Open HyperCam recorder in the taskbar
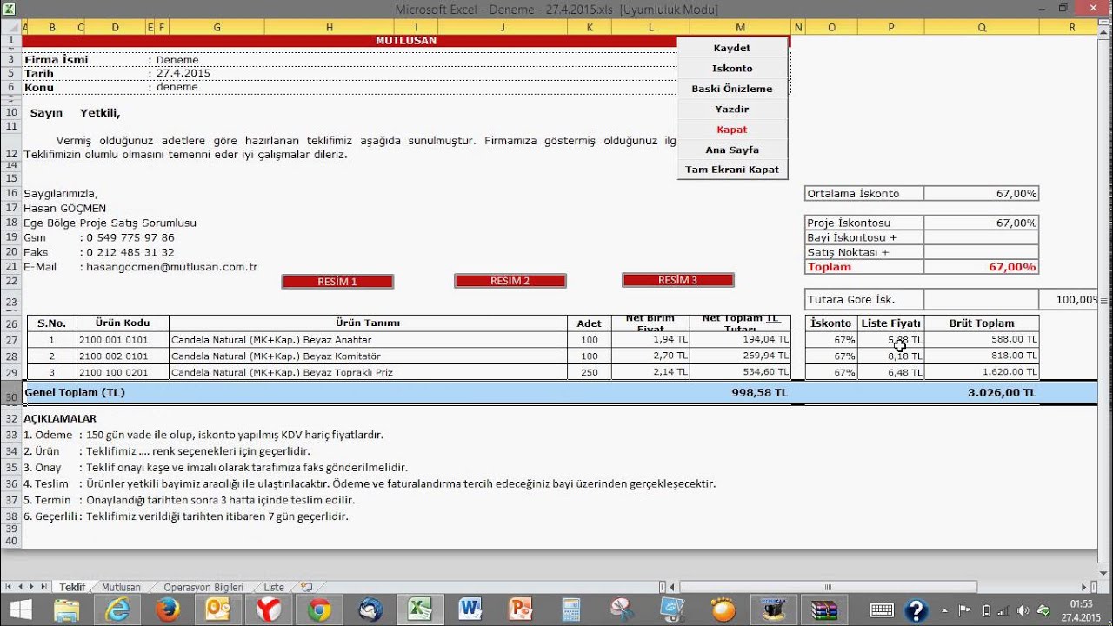 (773, 610)
